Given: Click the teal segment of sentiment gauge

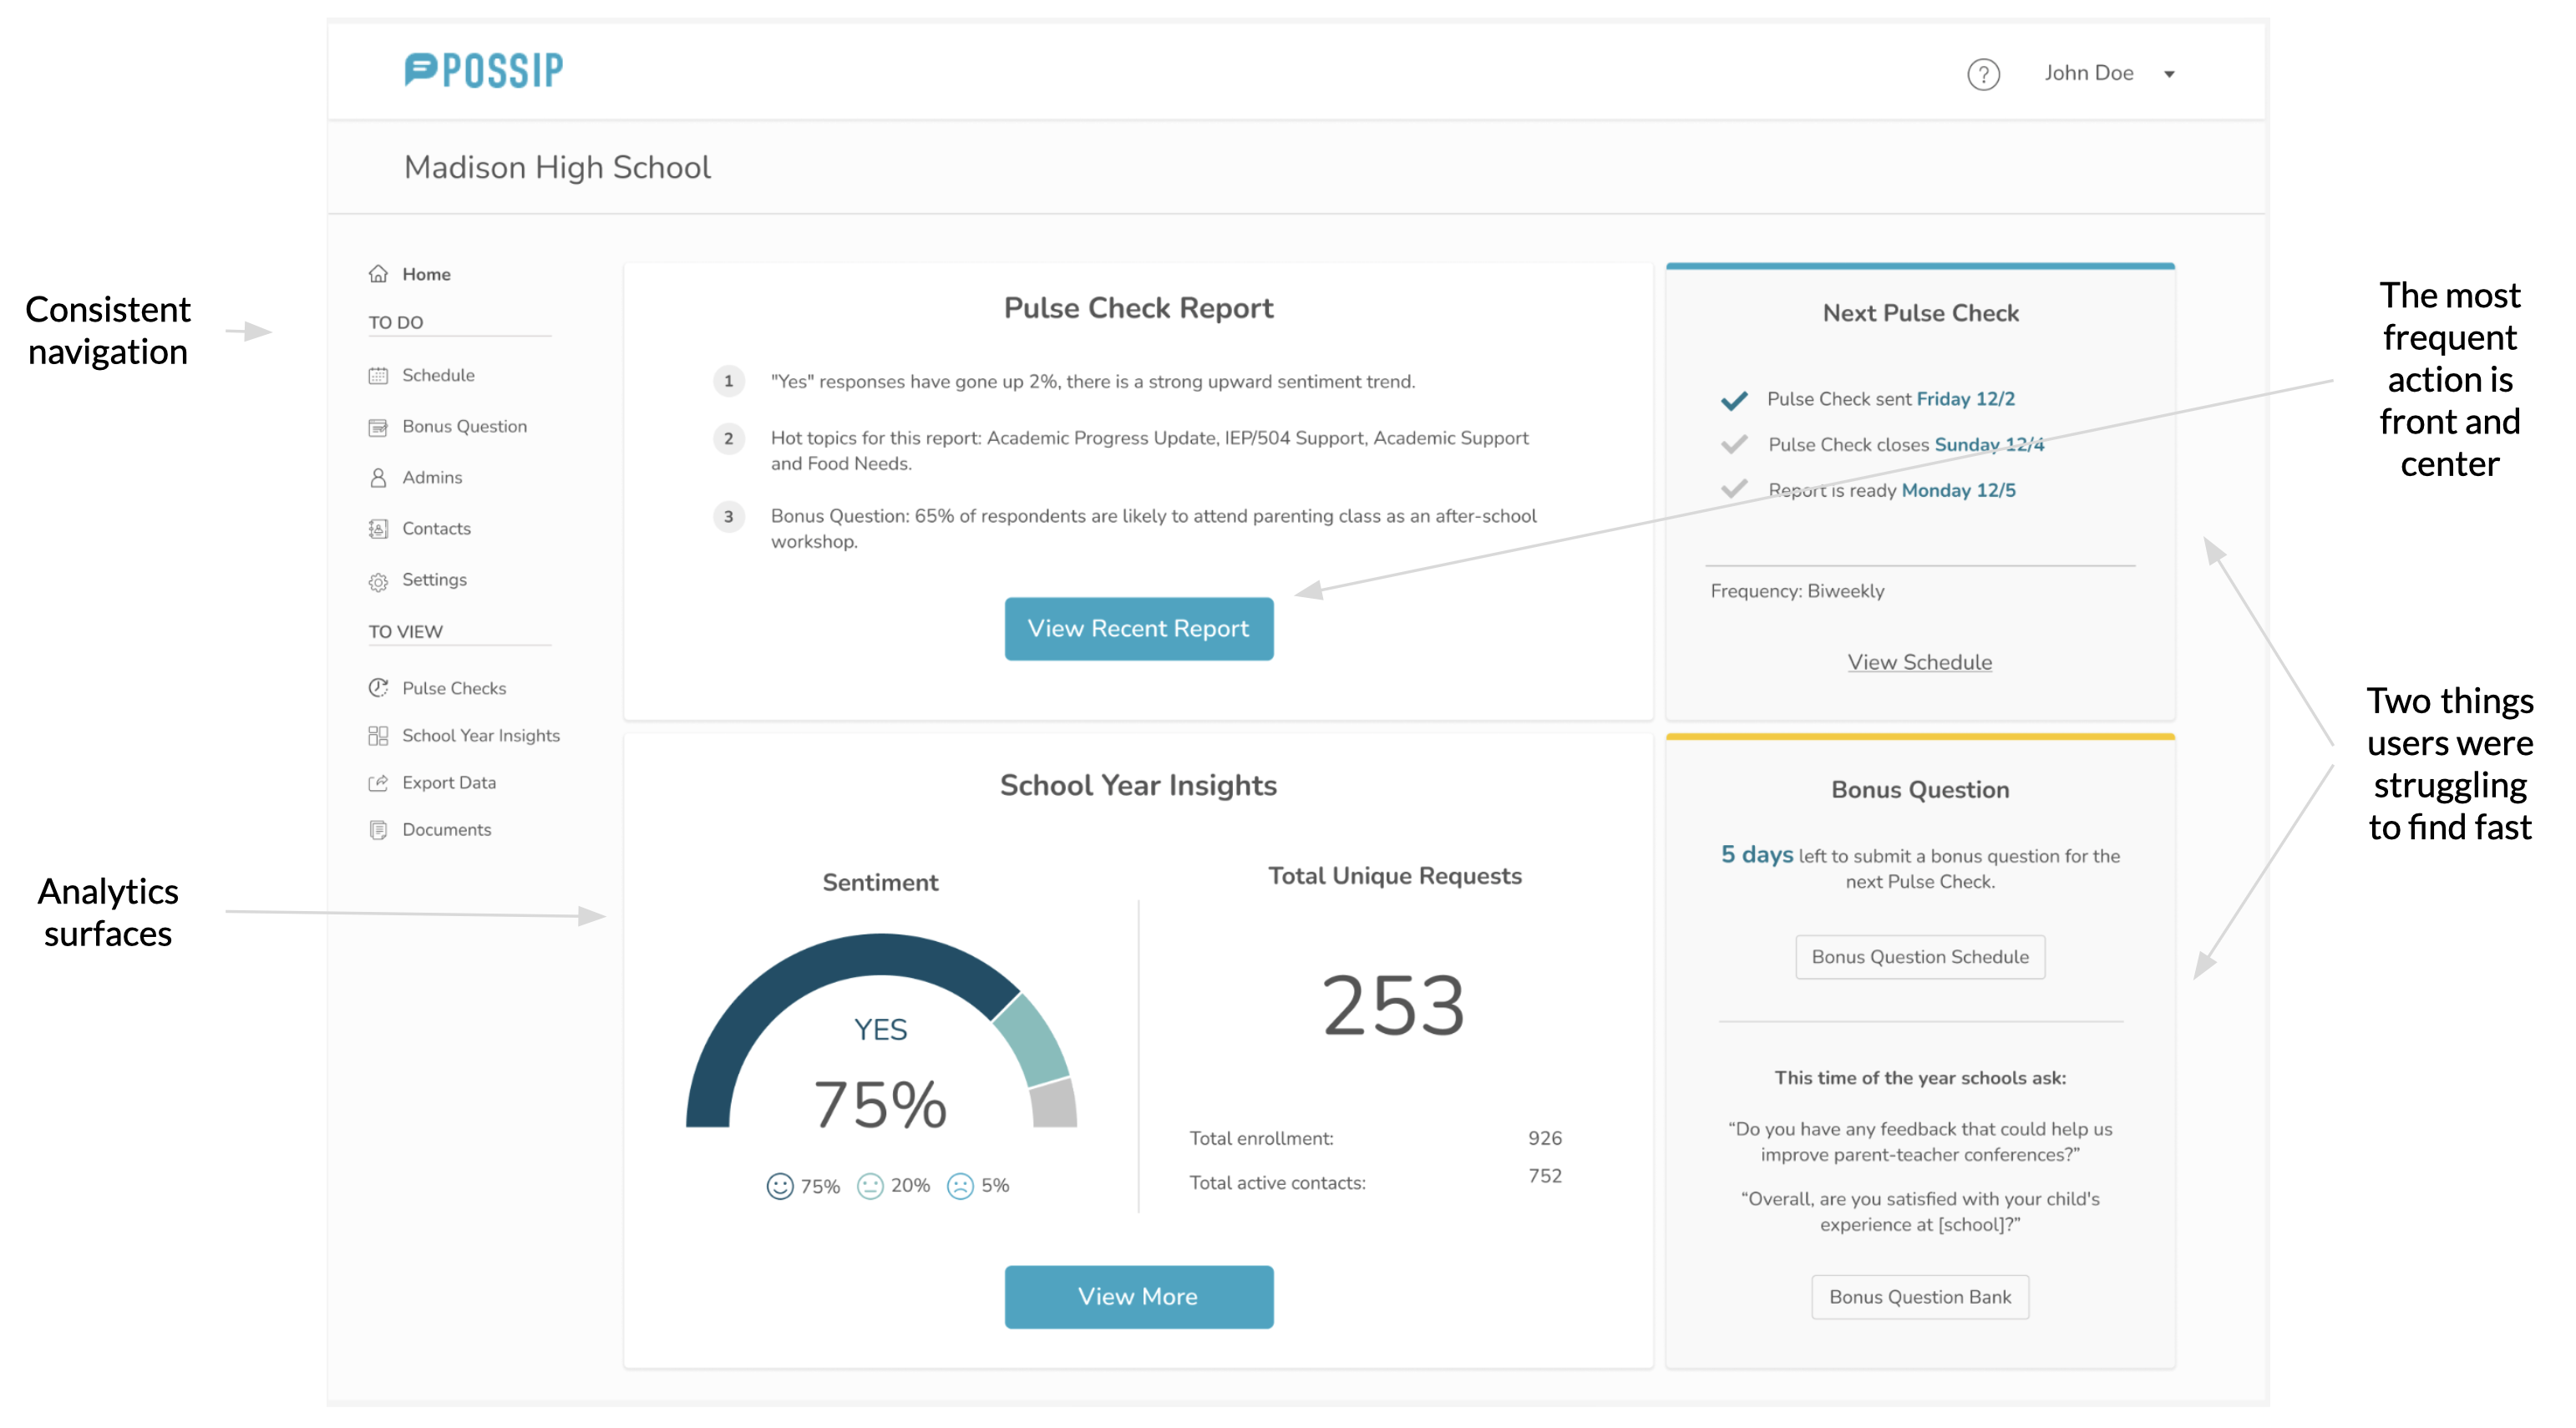Looking at the screenshot, I should pos(1034,1040).
